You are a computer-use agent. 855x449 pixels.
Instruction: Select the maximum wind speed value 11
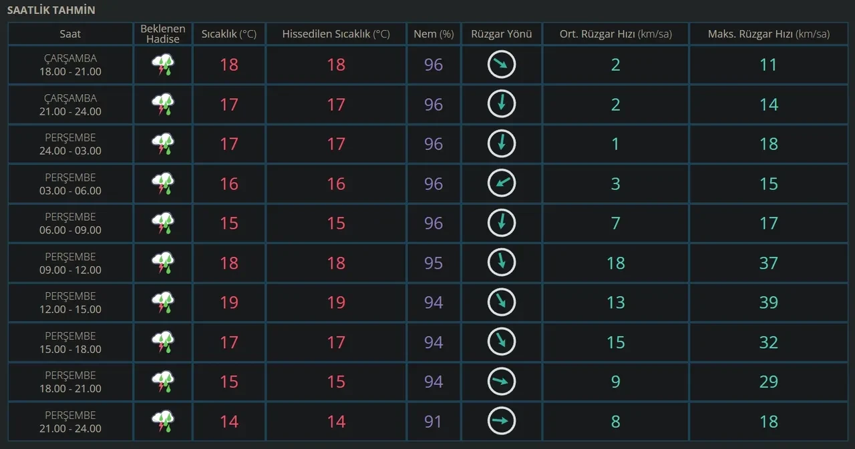(769, 65)
